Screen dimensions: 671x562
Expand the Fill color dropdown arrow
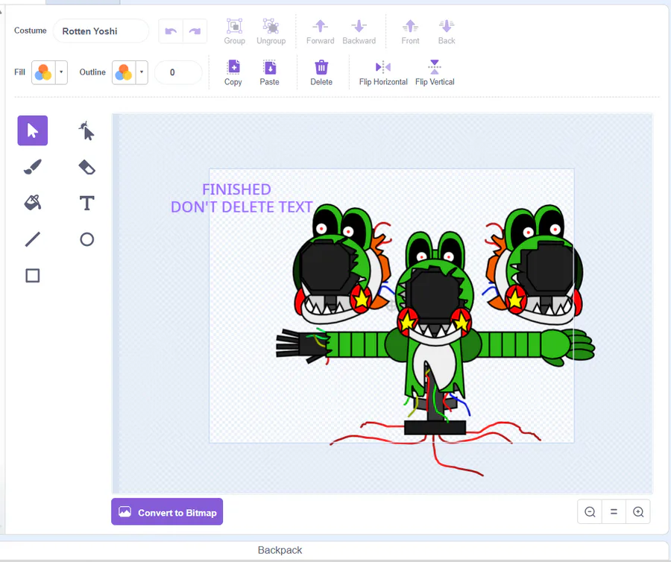61,72
